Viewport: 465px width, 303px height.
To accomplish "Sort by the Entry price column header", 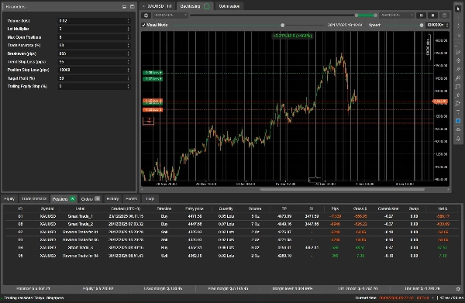I will [195, 208].
